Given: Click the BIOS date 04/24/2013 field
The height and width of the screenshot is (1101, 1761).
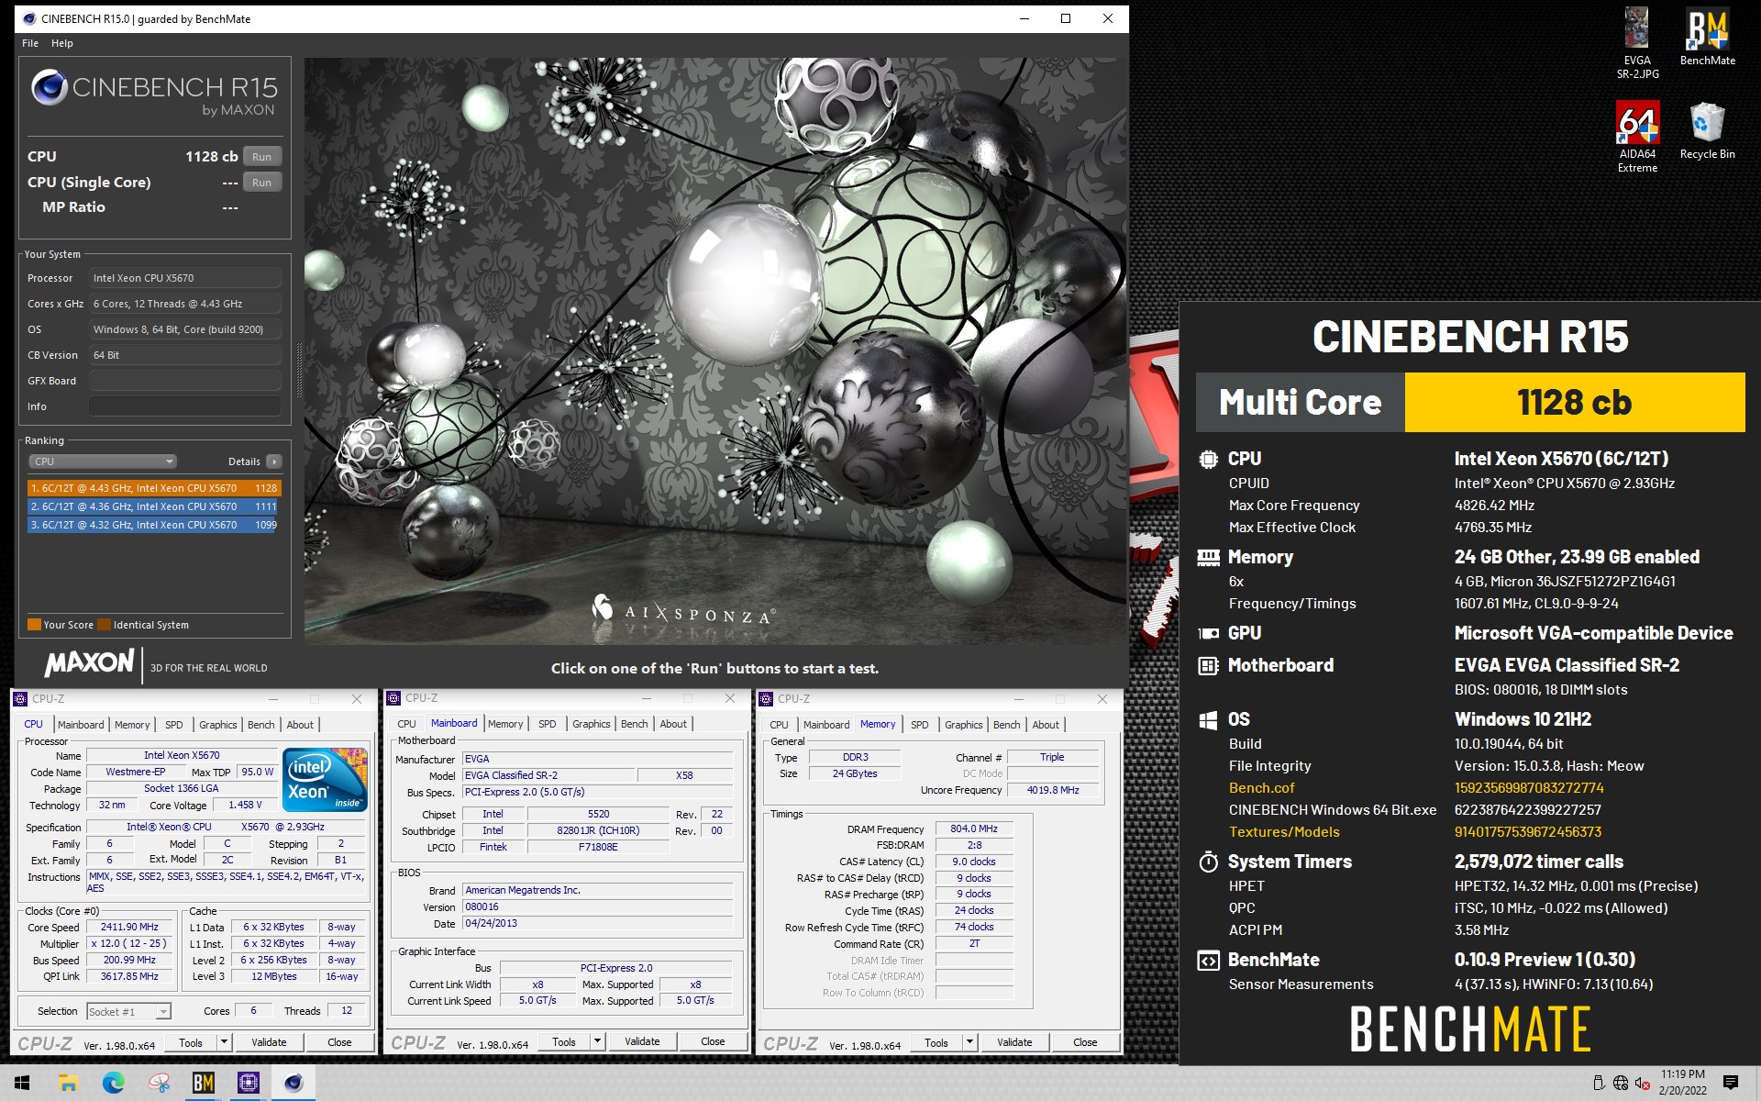Looking at the screenshot, I should pos(598,923).
